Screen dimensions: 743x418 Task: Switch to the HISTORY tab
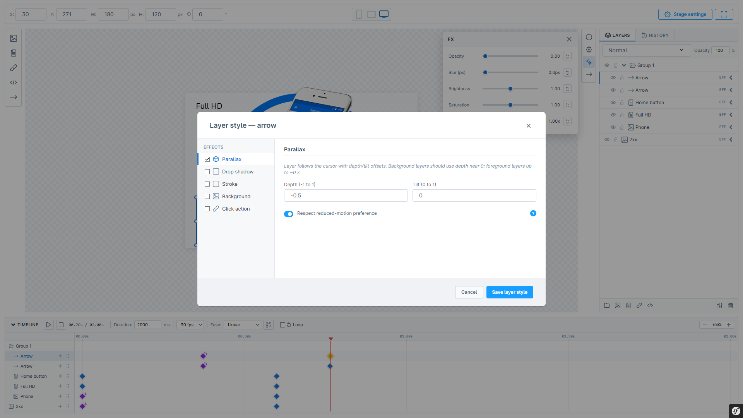click(x=655, y=35)
